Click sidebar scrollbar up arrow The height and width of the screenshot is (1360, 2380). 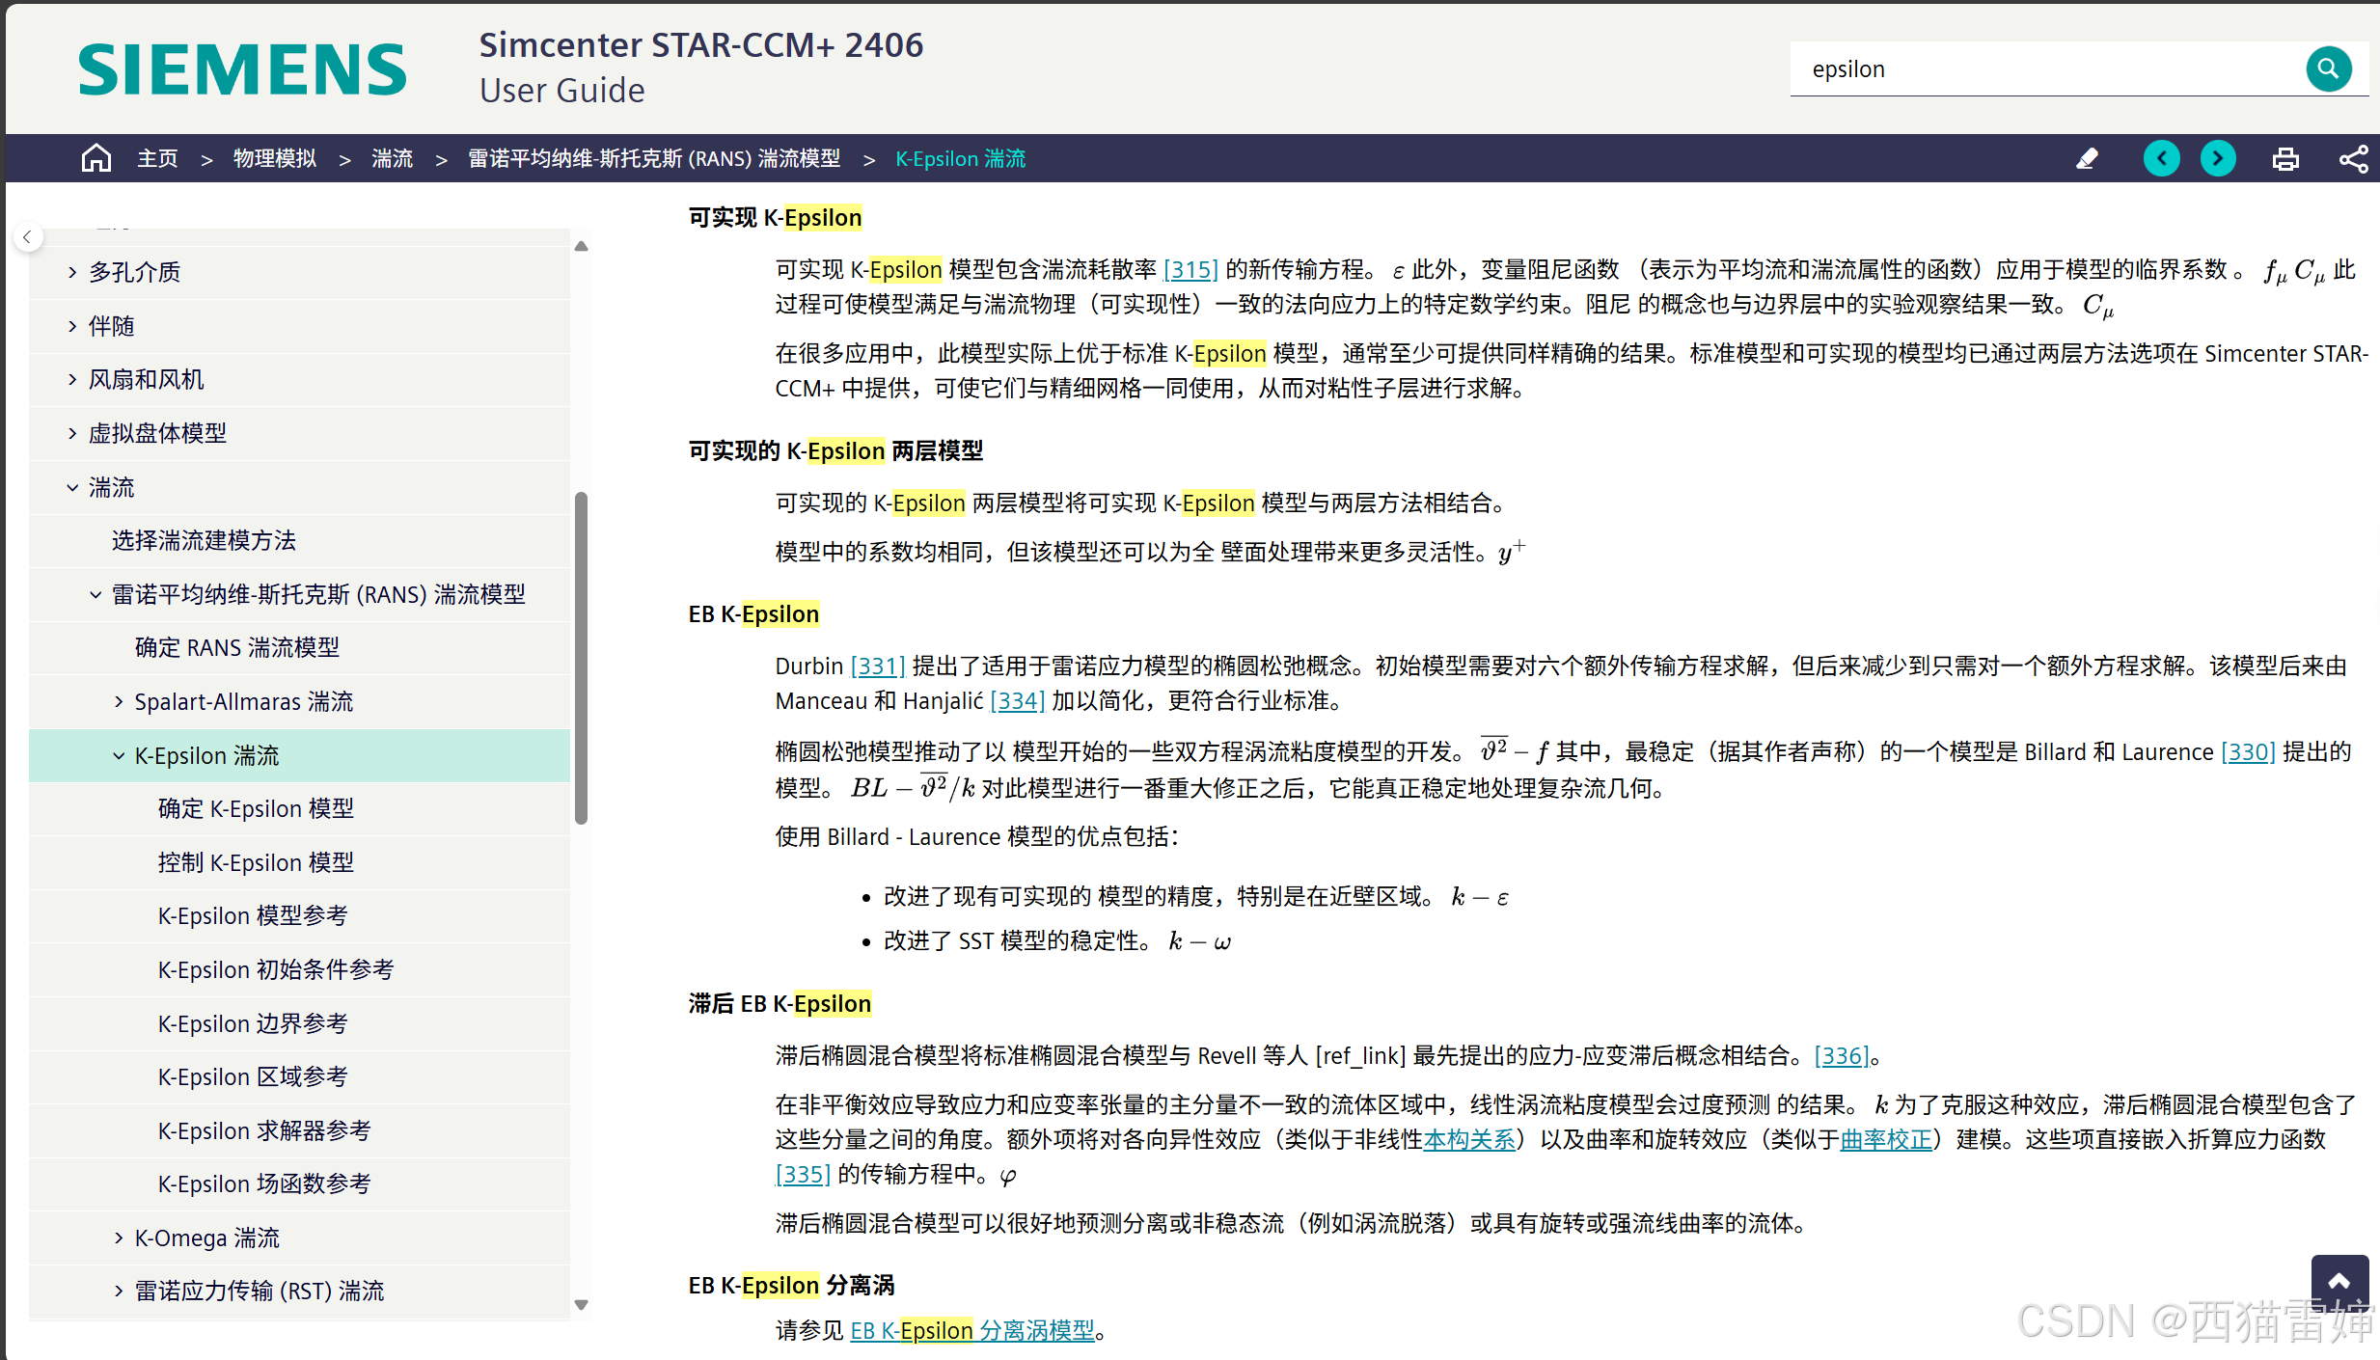coord(581,246)
